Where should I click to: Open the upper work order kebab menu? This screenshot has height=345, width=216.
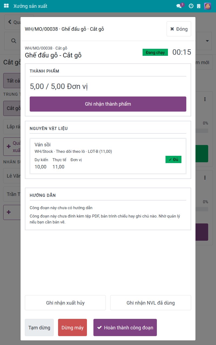pyautogui.click(x=205, y=99)
